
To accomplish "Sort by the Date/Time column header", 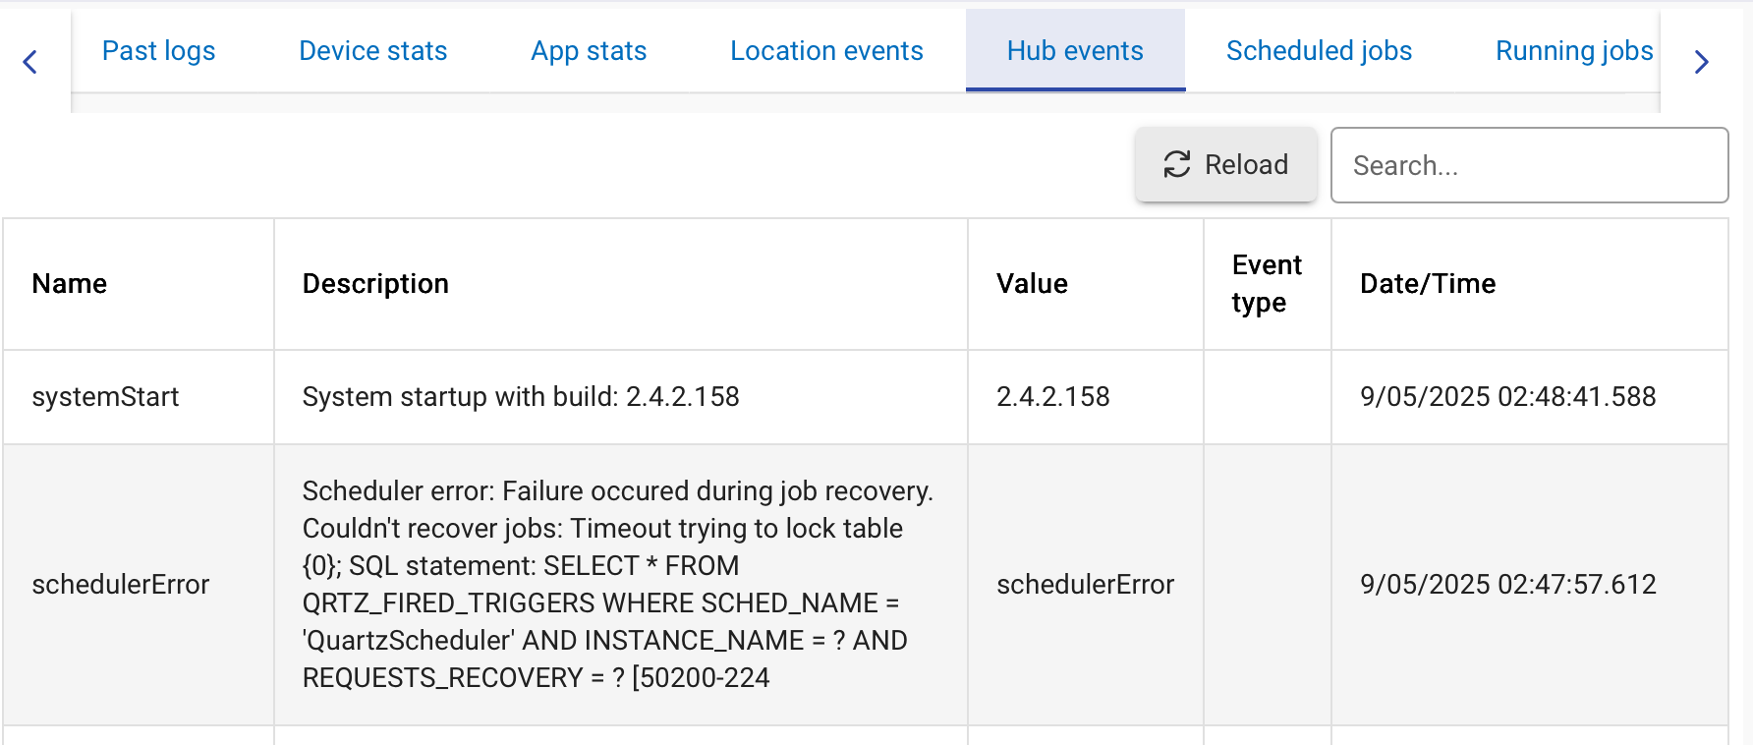I will tap(1428, 284).
